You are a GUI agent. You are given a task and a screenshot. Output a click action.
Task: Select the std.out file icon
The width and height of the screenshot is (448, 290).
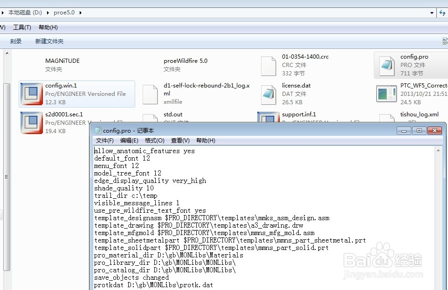[150, 118]
